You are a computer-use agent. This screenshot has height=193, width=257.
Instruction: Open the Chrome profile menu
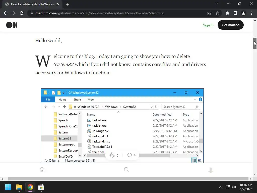pyautogui.click(x=243, y=13)
